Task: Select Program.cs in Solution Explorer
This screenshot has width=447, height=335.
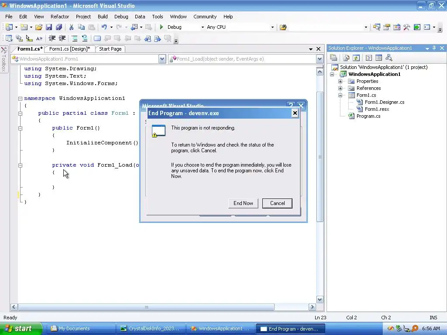Action: [368, 116]
